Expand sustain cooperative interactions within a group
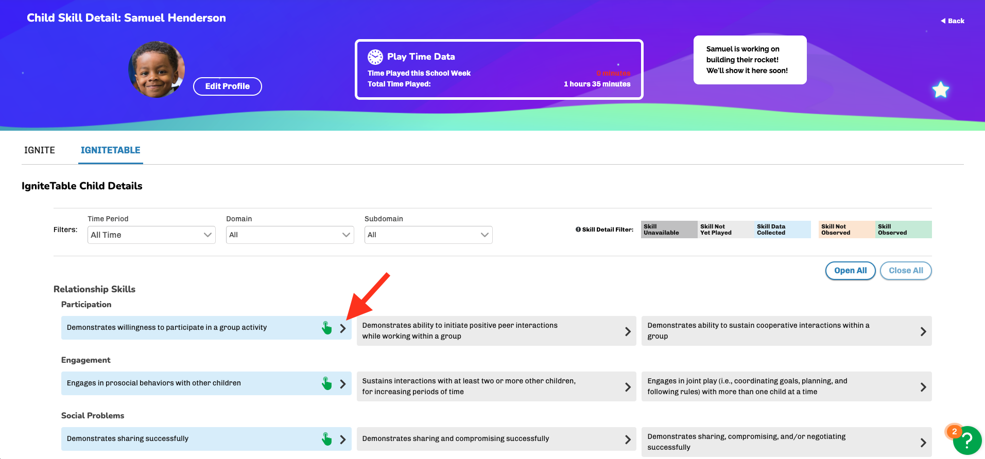Image resolution: width=985 pixels, height=459 pixels. click(923, 331)
